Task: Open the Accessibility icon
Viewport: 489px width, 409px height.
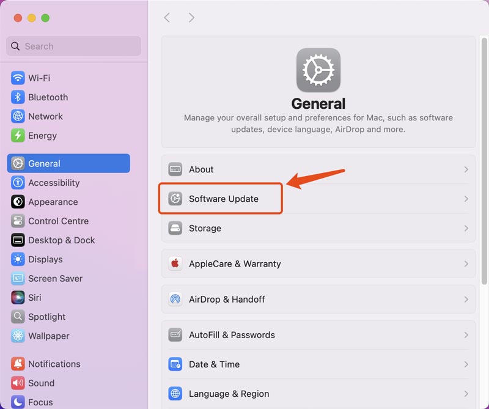Action: [x=18, y=183]
